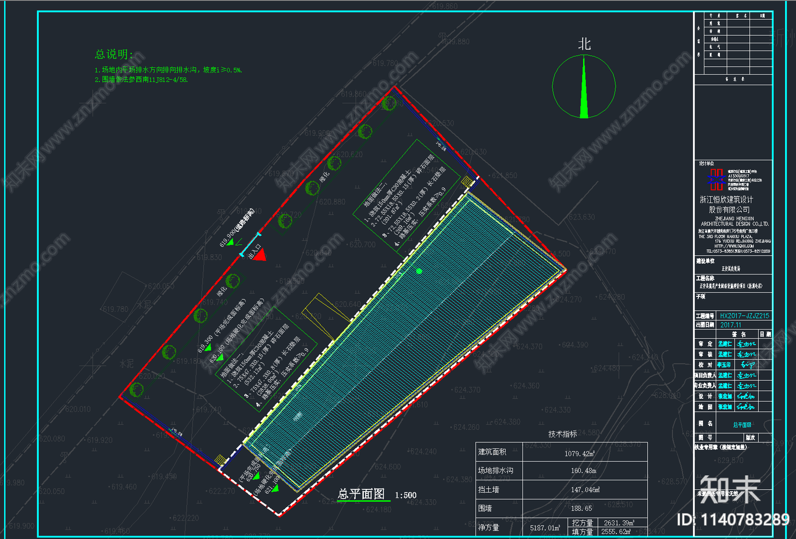
Task: Select the '2631.39㎡' value cell
Action: 622,523
